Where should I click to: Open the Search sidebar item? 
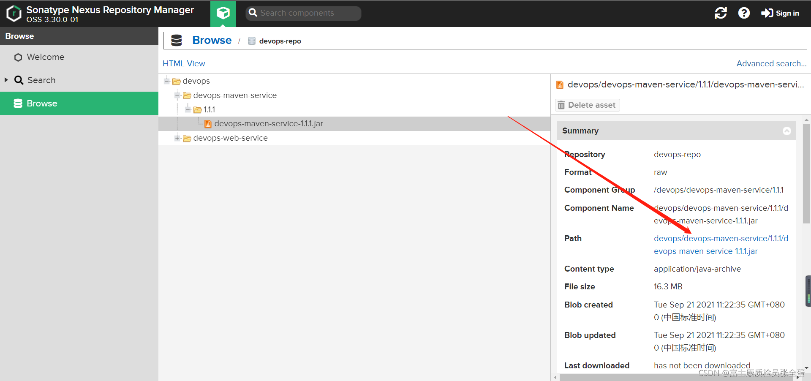(x=79, y=80)
